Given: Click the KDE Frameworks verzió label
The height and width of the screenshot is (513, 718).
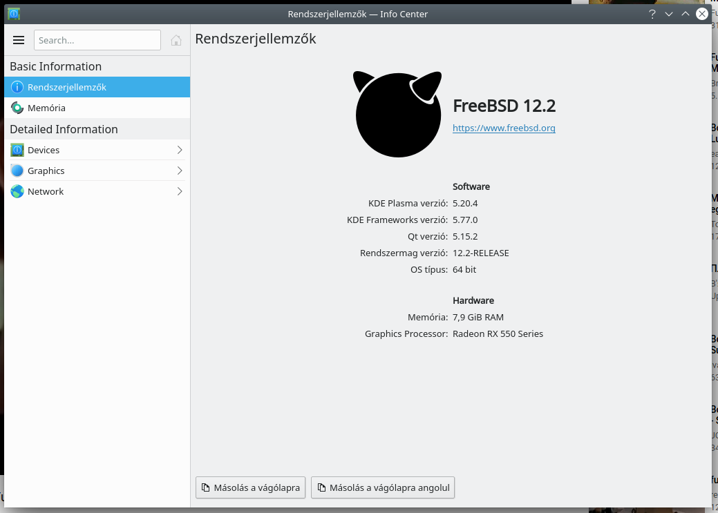Looking at the screenshot, I should click(x=397, y=220).
